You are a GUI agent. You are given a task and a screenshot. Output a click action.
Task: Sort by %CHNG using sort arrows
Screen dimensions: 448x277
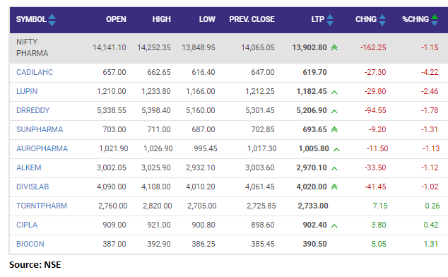click(435, 20)
